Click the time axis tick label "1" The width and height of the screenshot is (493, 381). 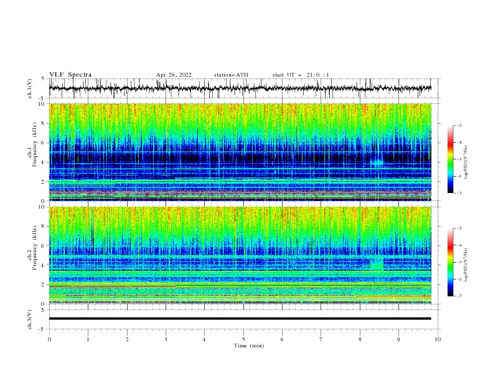point(88,339)
